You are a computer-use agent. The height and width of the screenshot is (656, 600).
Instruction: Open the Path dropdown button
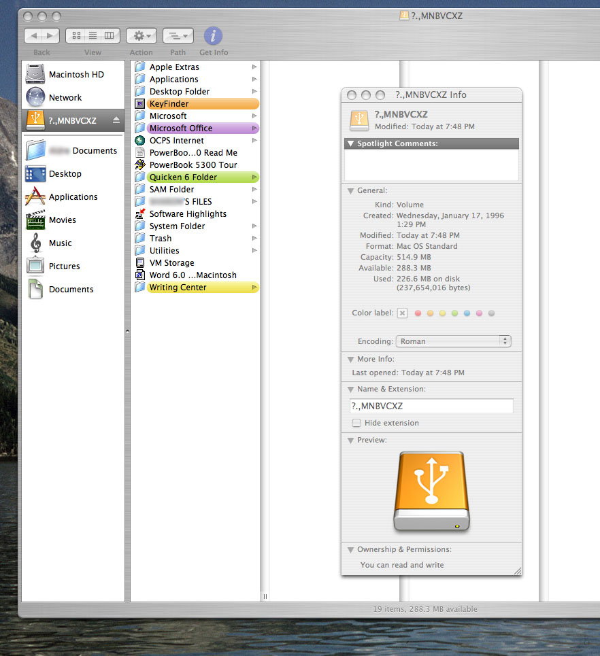(178, 36)
